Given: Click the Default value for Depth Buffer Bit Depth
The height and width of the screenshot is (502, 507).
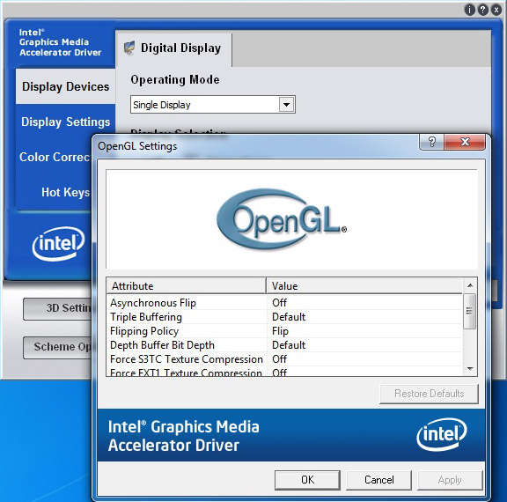Looking at the screenshot, I should click(289, 345).
